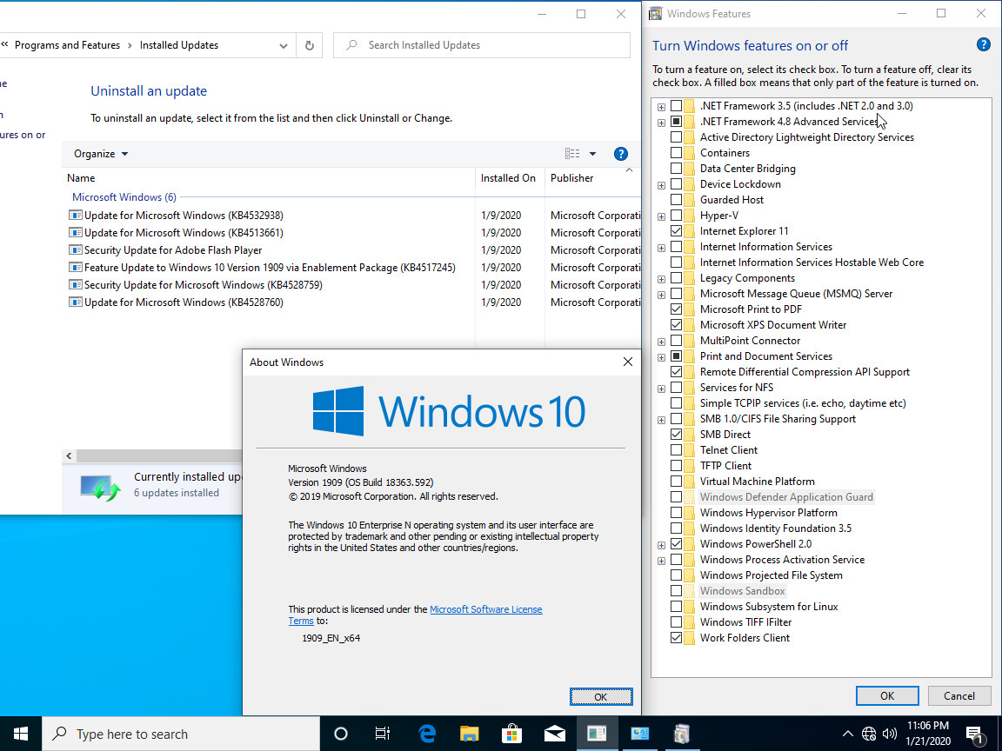
Task: Click OK in About Windows dialog
Action: [x=601, y=697]
